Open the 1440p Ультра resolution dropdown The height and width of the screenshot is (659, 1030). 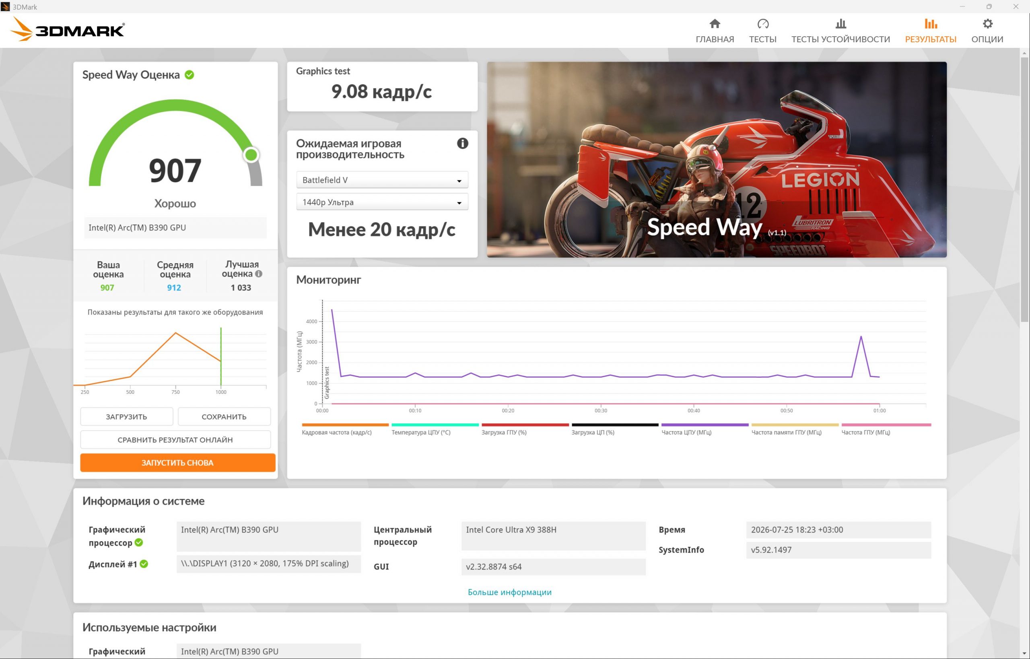pos(382,202)
